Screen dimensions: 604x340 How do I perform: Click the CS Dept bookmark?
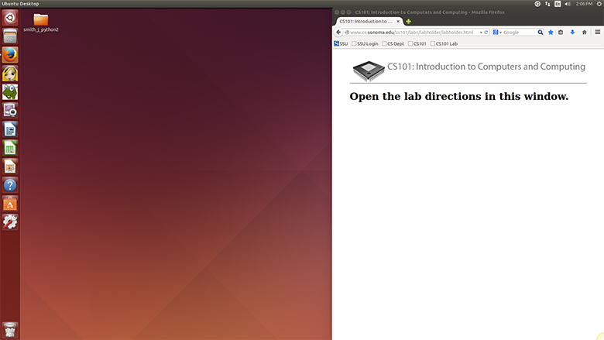coord(393,43)
